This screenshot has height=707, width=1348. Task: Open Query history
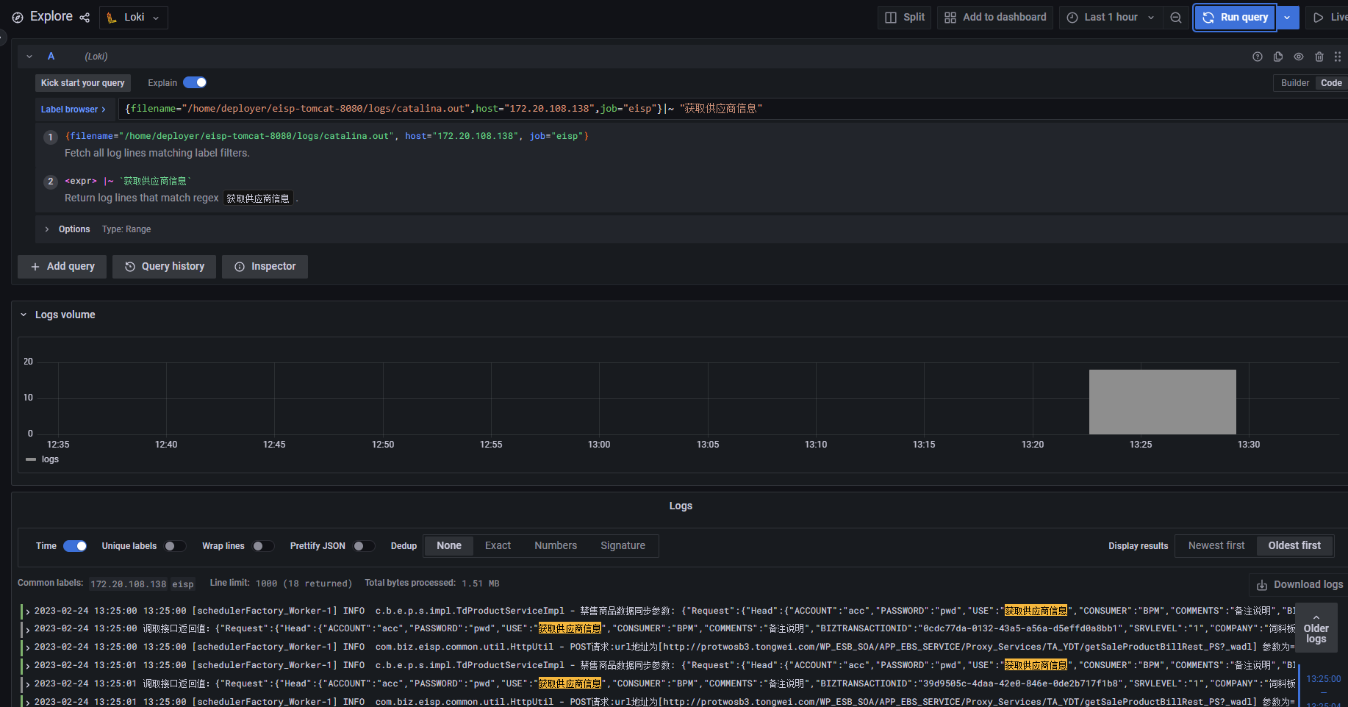pos(164,267)
